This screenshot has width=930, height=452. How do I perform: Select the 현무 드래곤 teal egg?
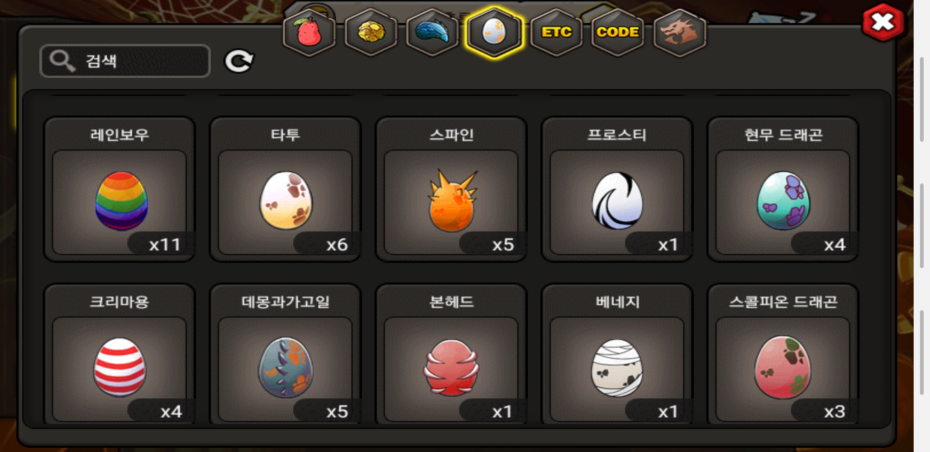point(783,190)
